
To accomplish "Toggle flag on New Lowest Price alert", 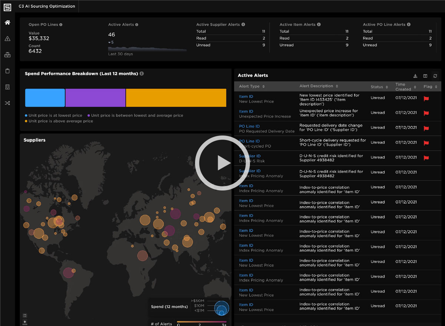I will 426,98.
